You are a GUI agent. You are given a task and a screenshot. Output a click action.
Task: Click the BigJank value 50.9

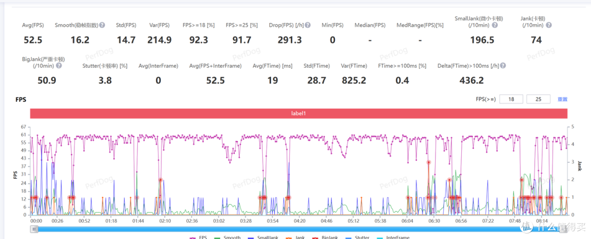coord(47,80)
